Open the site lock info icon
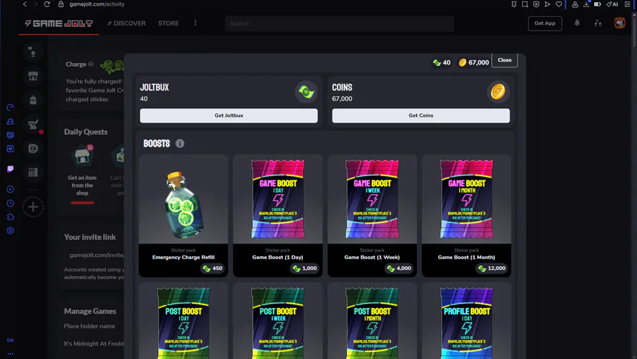This screenshot has width=637, height=359. pyautogui.click(x=61, y=4)
